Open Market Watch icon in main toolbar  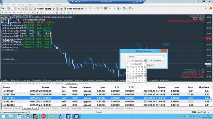pos(15,9)
